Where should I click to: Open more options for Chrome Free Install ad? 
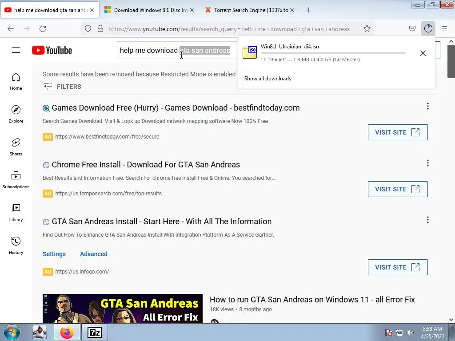pyautogui.click(x=428, y=163)
